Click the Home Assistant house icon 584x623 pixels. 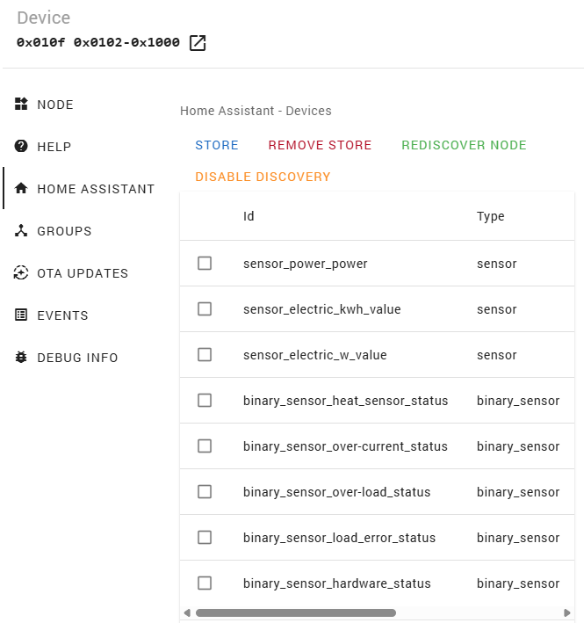[22, 189]
